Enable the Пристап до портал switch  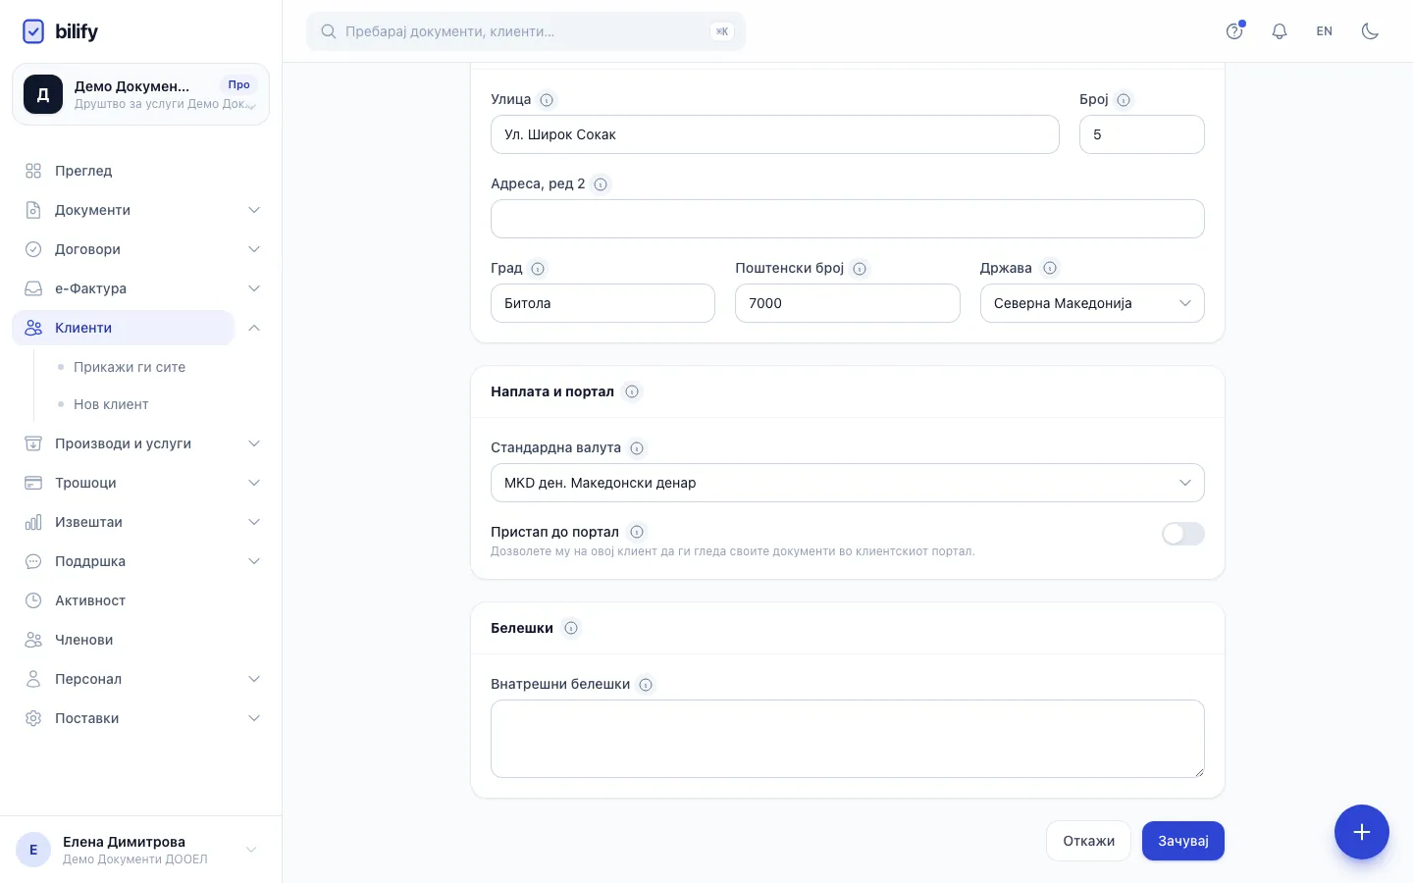click(1182, 534)
